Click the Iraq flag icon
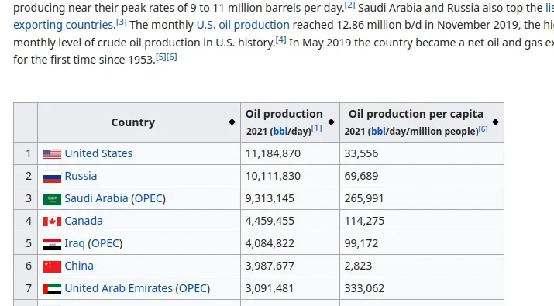554x306 pixels. [52, 244]
